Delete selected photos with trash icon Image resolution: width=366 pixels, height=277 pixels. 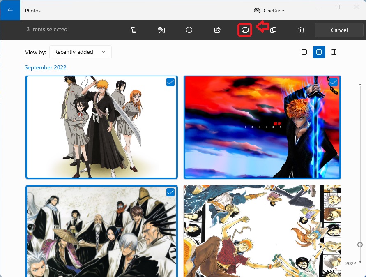pyautogui.click(x=301, y=30)
